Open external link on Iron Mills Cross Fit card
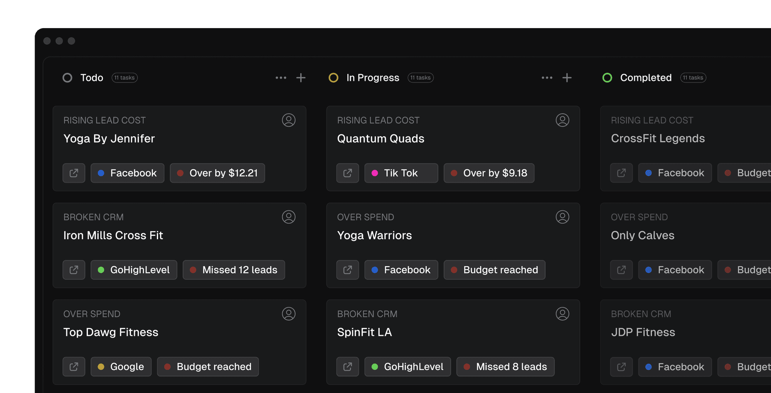The height and width of the screenshot is (393, 771). click(x=74, y=270)
